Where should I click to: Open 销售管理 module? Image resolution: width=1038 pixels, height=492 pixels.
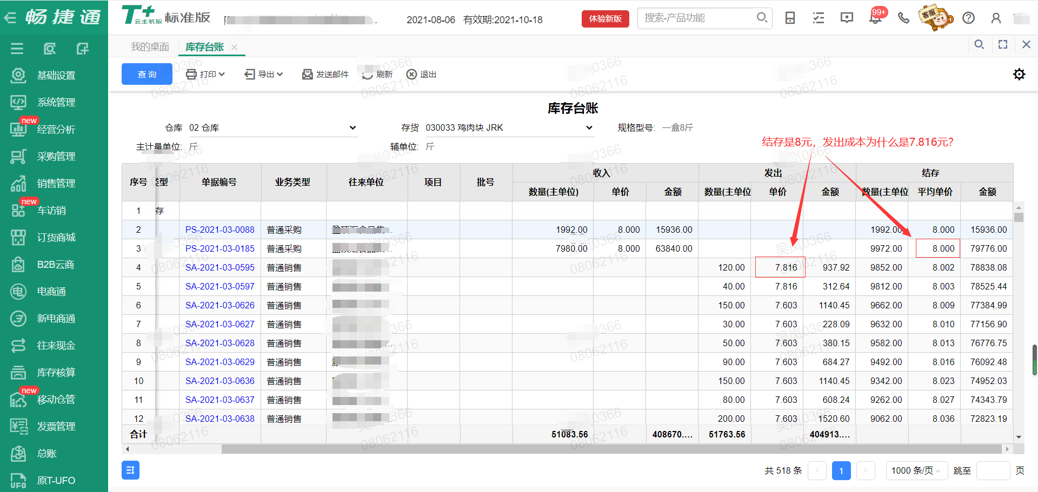(56, 184)
